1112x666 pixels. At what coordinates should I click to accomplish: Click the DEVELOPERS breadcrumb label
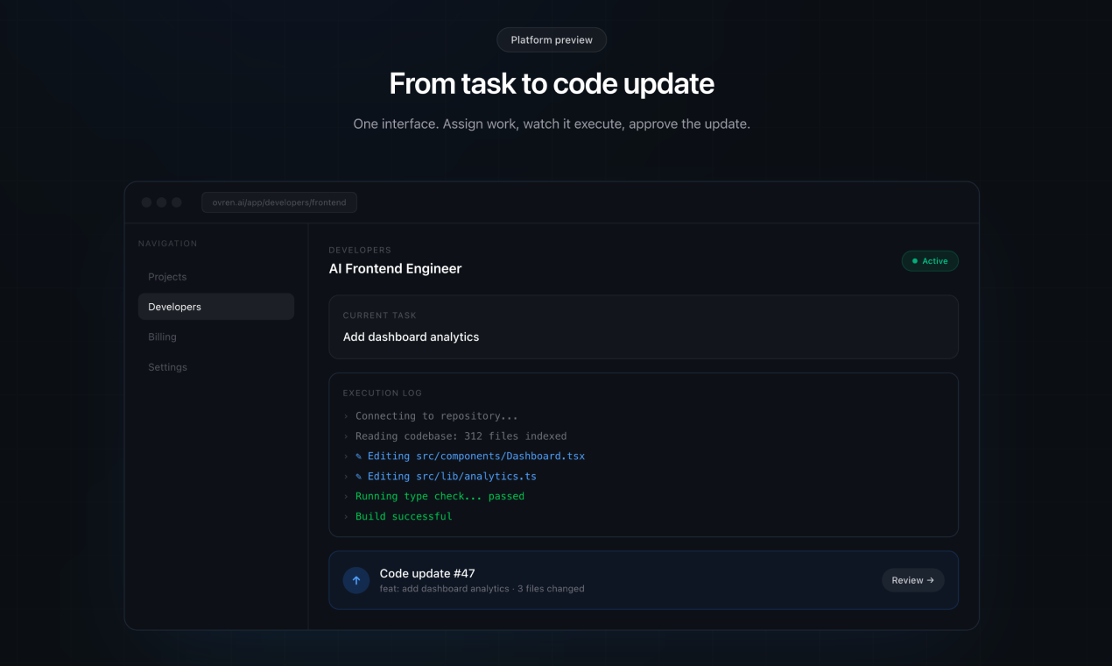(x=360, y=250)
